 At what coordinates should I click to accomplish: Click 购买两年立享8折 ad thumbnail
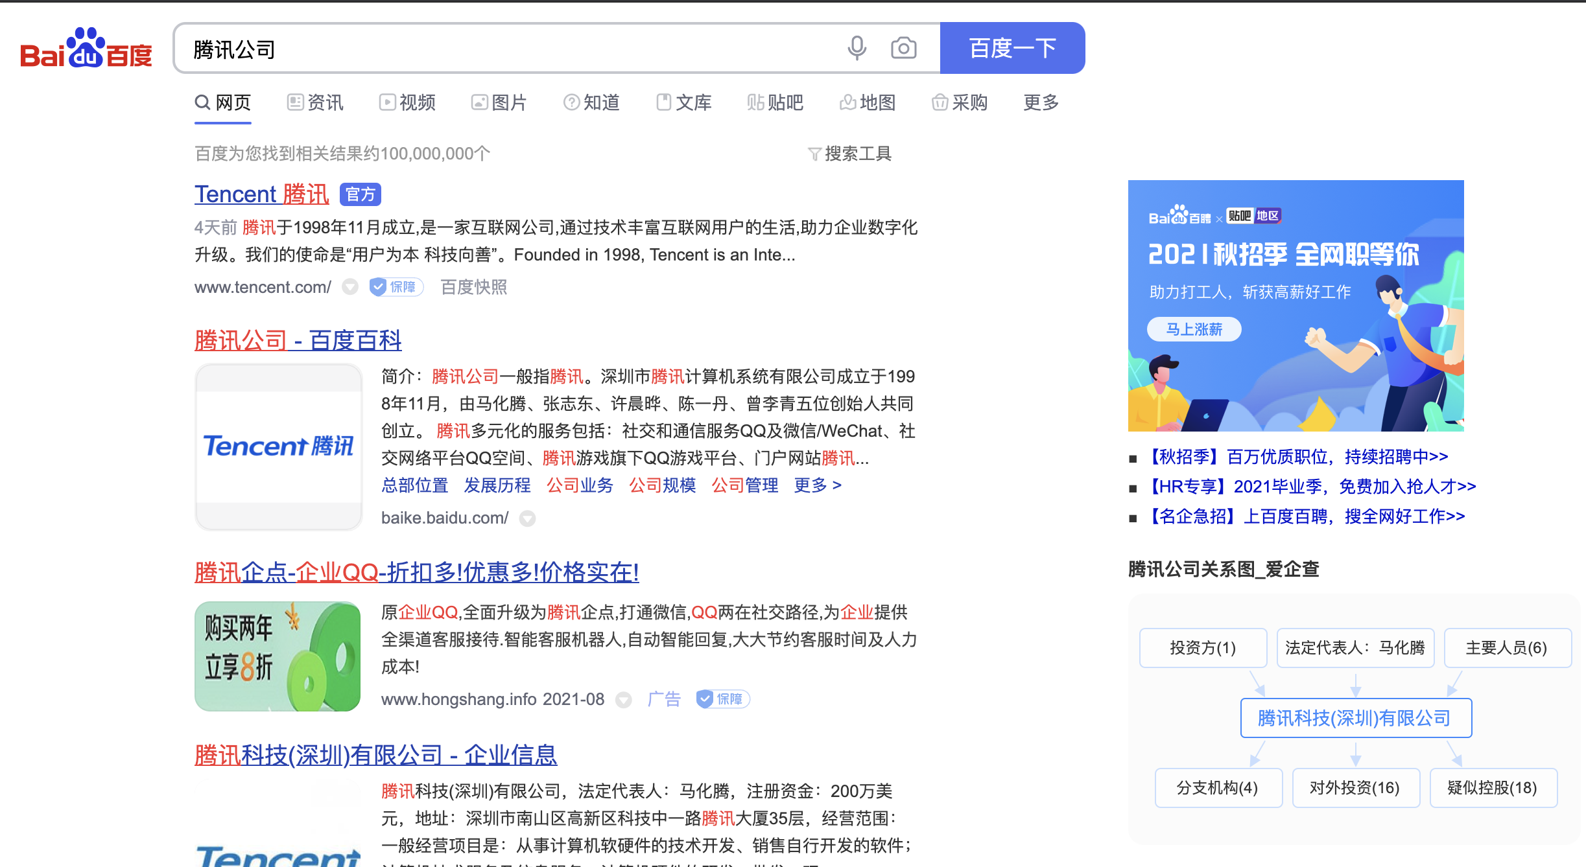point(278,656)
